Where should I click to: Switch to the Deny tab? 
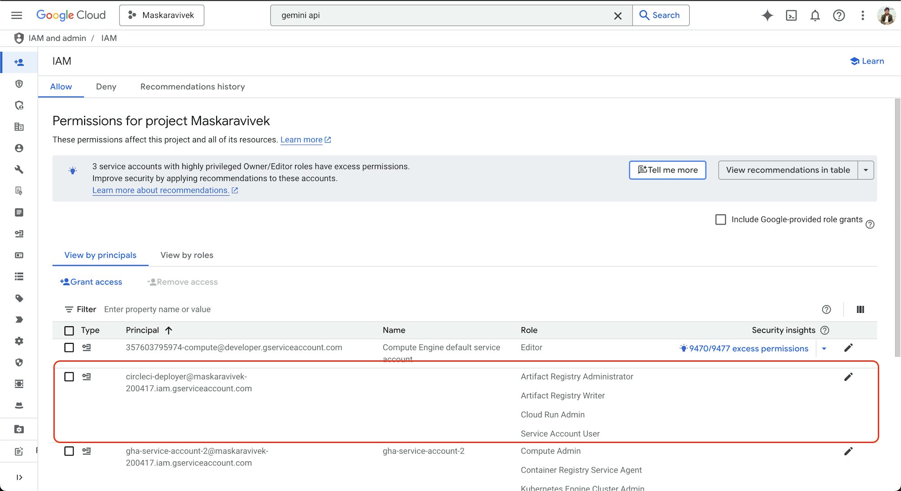(x=106, y=86)
